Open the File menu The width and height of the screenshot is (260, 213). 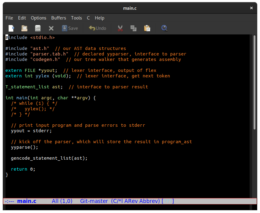[x=9, y=18]
